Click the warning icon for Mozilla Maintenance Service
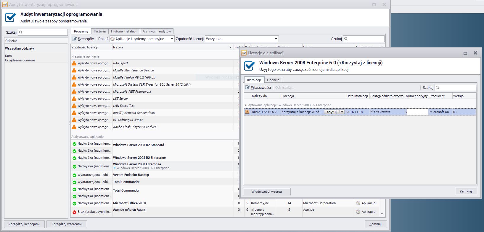 pos(74,70)
